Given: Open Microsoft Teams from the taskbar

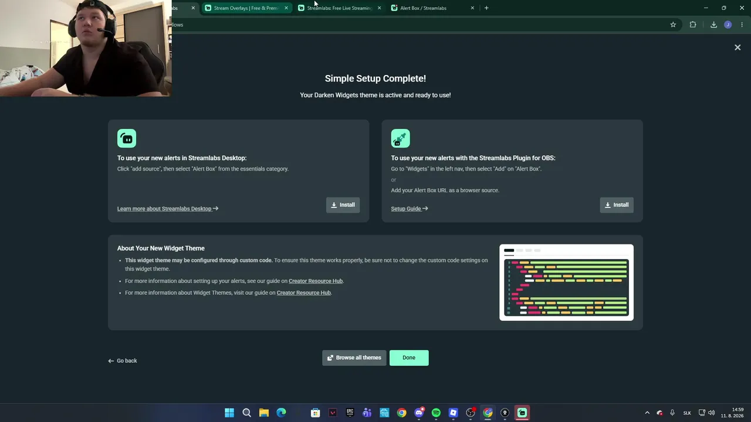Looking at the screenshot, I should click(367, 413).
